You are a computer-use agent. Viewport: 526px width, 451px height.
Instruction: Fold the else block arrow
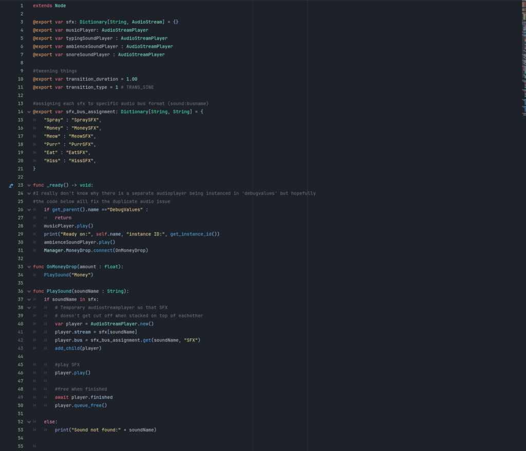coord(28,422)
